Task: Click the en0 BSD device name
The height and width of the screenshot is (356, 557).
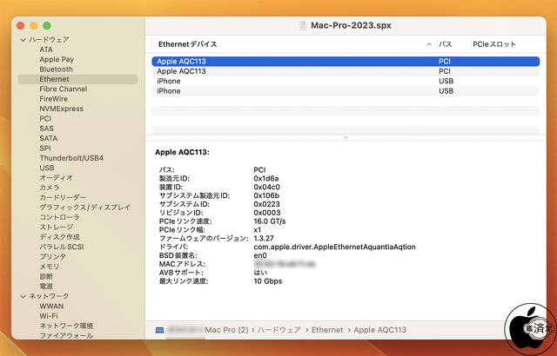Action: [x=260, y=255]
